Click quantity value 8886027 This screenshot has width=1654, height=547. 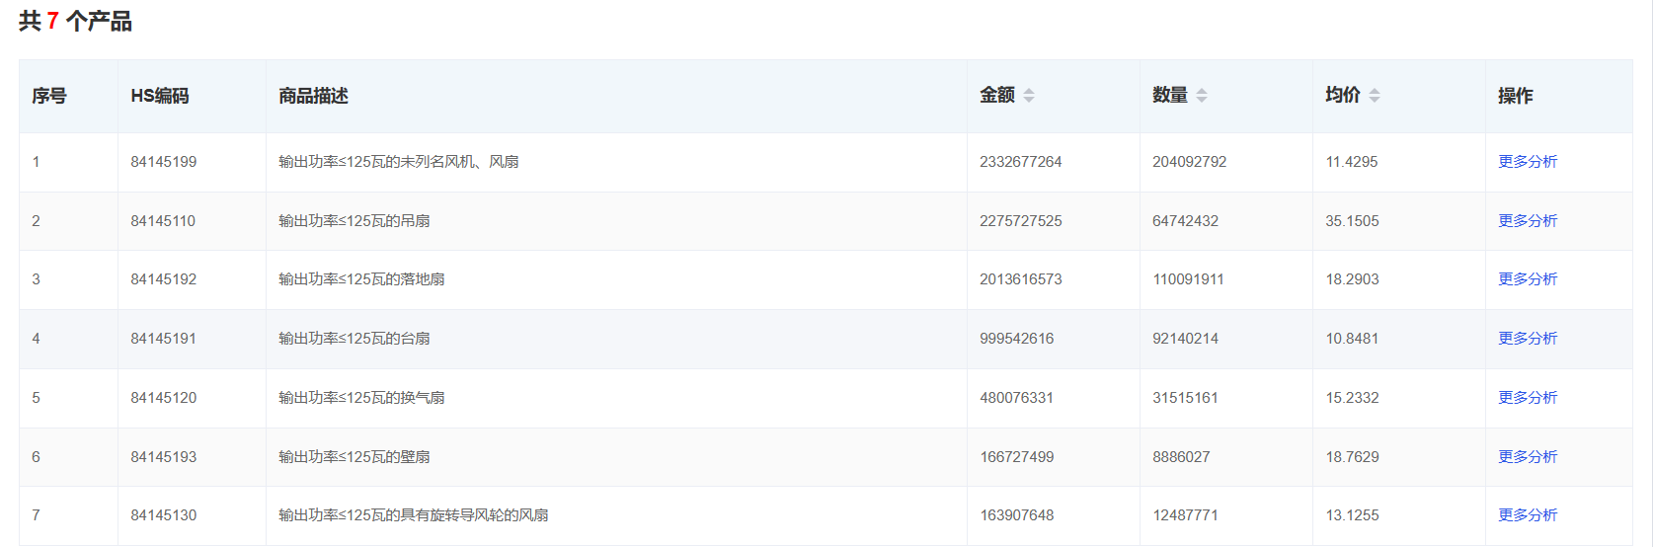[1182, 457]
